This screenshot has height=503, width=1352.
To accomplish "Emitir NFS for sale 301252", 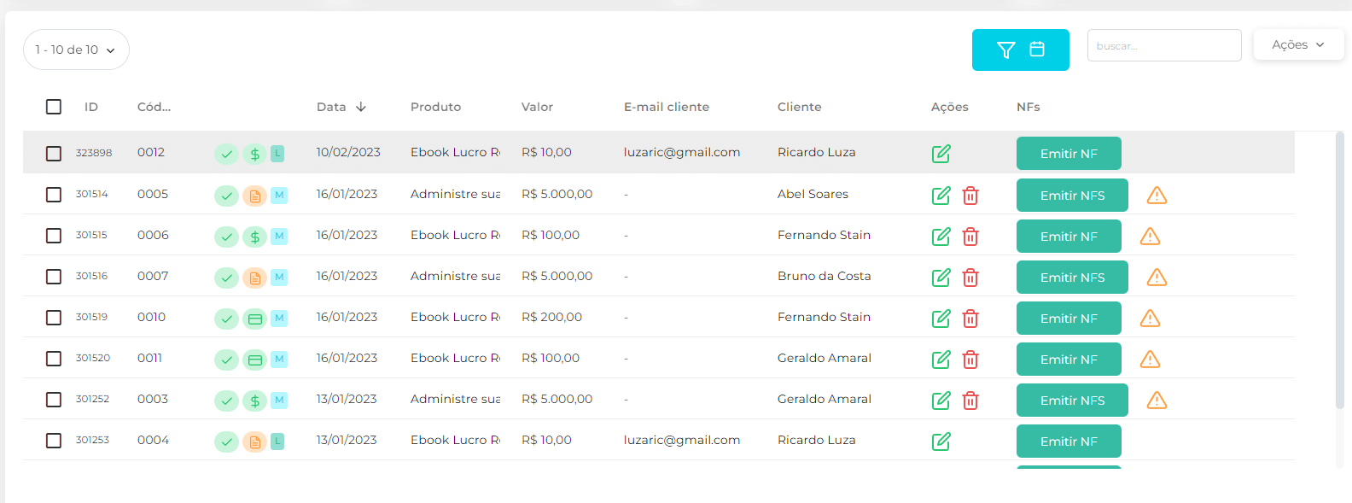I will 1072,401.
